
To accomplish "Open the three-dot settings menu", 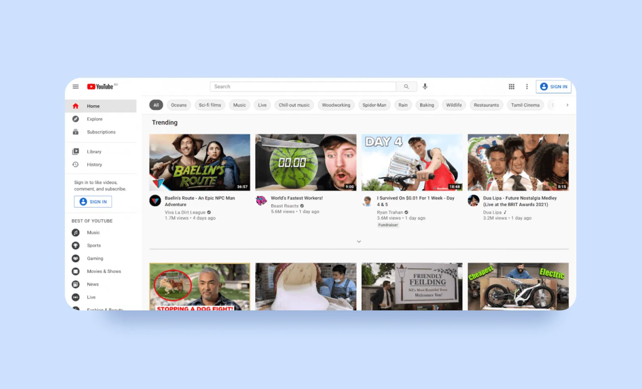I will tap(527, 87).
